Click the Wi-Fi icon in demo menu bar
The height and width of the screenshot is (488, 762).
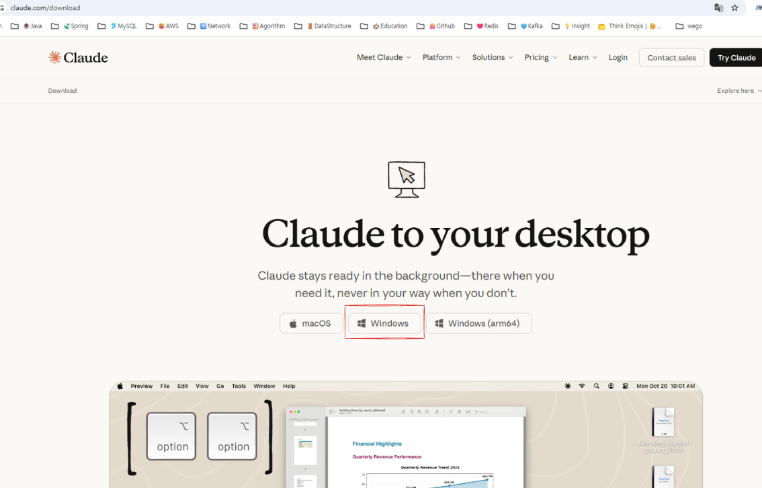(582, 386)
